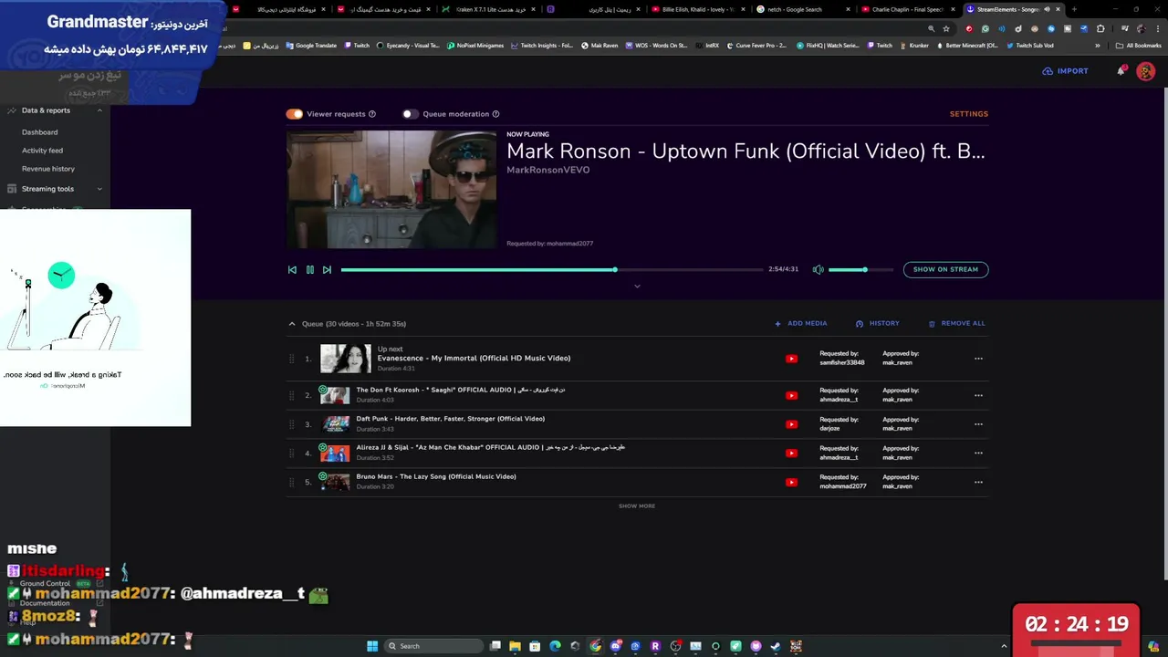Collapse the Data & reports sidebar section

pyautogui.click(x=99, y=110)
